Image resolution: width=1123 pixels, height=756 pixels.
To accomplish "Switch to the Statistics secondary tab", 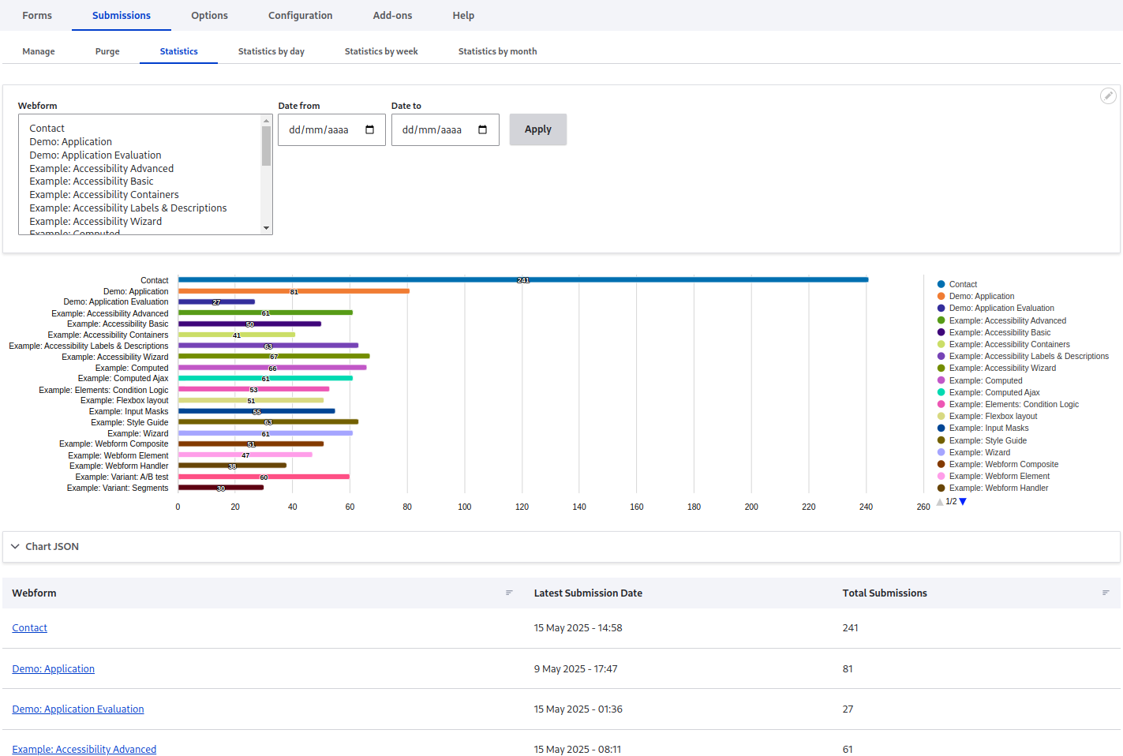I will 179,51.
